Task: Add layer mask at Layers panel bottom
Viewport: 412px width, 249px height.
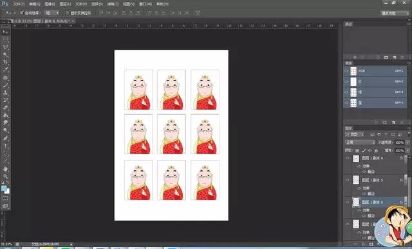Action: coord(371,244)
